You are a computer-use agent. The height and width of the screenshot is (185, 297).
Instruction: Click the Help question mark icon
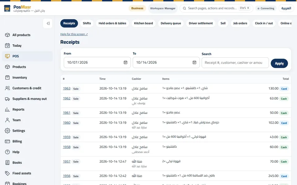point(7,152)
